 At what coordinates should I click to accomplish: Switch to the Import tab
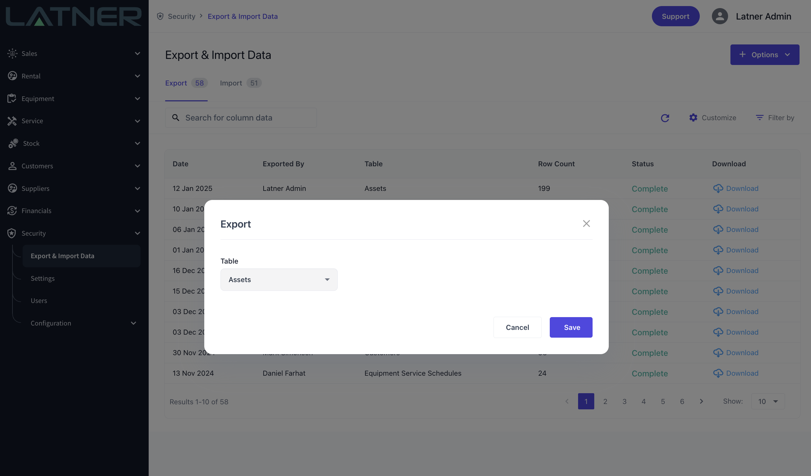[231, 83]
